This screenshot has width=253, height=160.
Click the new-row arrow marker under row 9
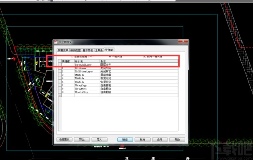[x=60, y=95]
